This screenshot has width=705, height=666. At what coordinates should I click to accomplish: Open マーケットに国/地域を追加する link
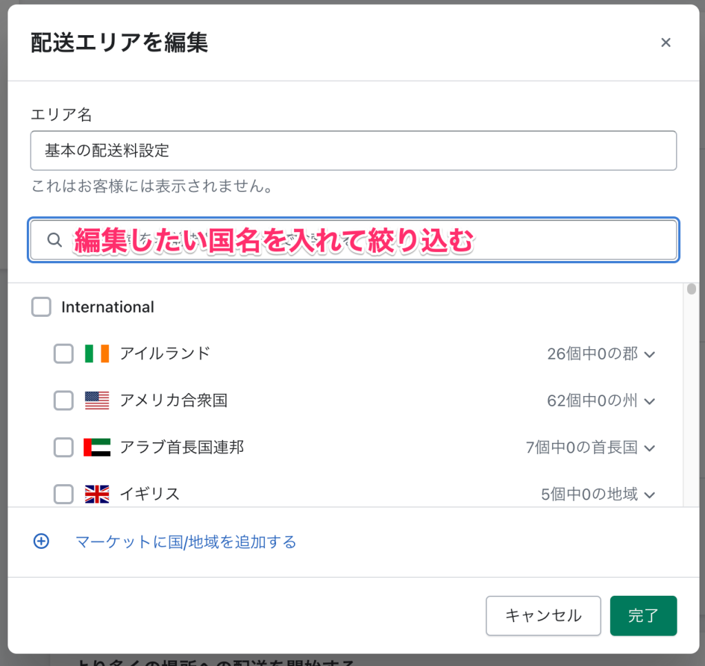185,542
